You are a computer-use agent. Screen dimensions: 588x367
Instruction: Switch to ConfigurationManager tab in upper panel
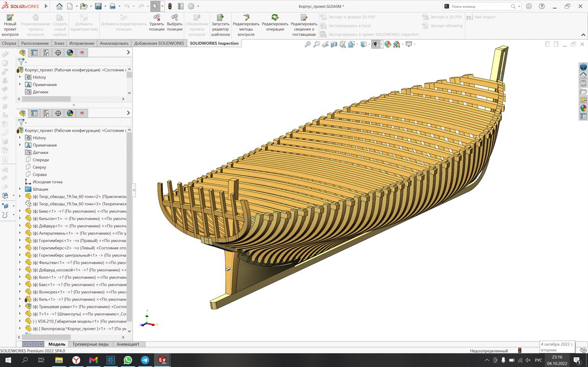tap(46, 53)
